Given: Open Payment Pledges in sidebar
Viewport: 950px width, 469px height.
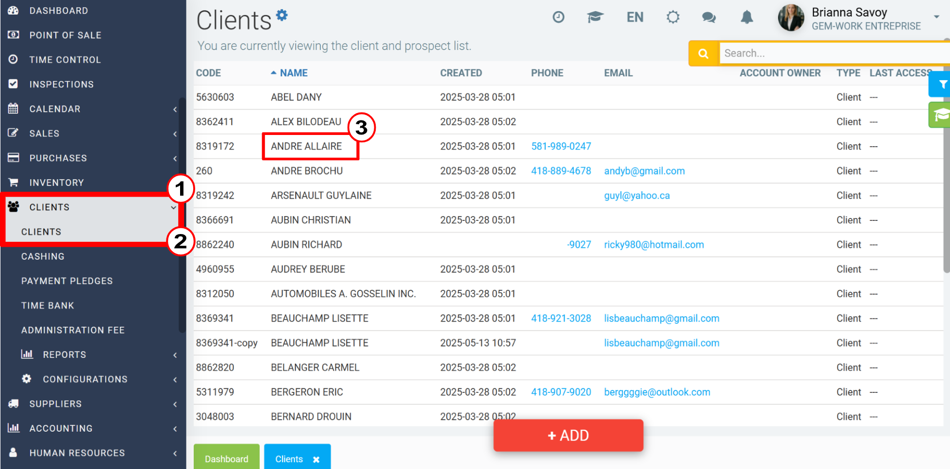Looking at the screenshot, I should pyautogui.click(x=67, y=281).
